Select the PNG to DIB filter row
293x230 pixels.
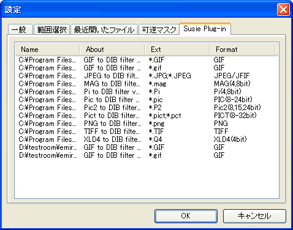click(x=146, y=124)
